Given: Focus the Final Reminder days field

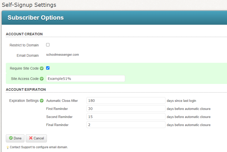Looking at the screenshot, I should pyautogui.click(x=126, y=125).
